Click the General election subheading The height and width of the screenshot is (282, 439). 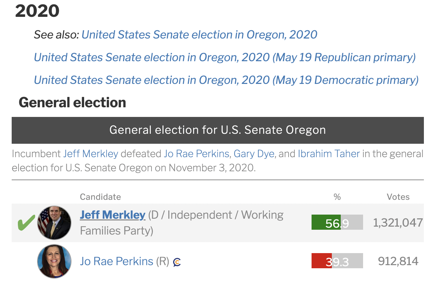[x=72, y=102]
